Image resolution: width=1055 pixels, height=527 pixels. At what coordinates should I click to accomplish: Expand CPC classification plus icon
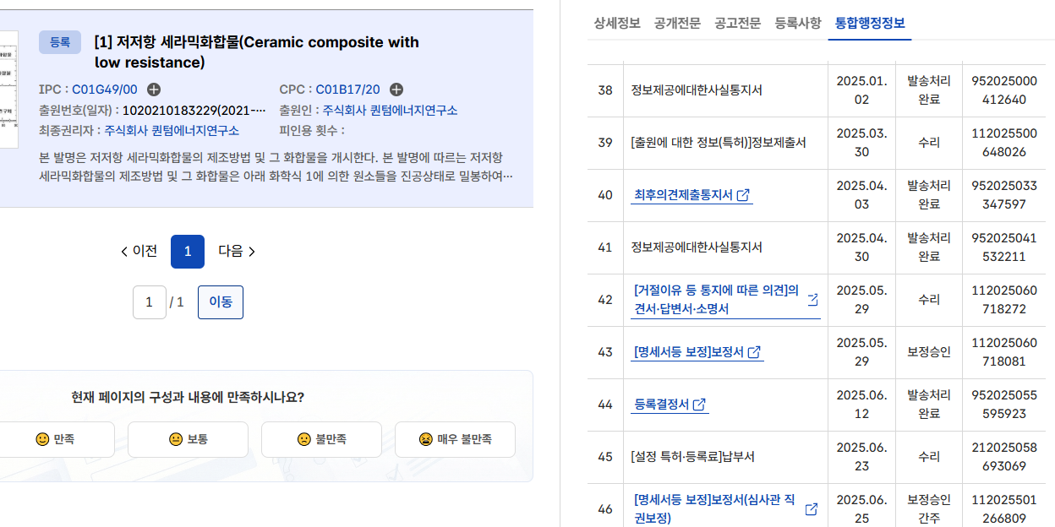click(x=396, y=90)
